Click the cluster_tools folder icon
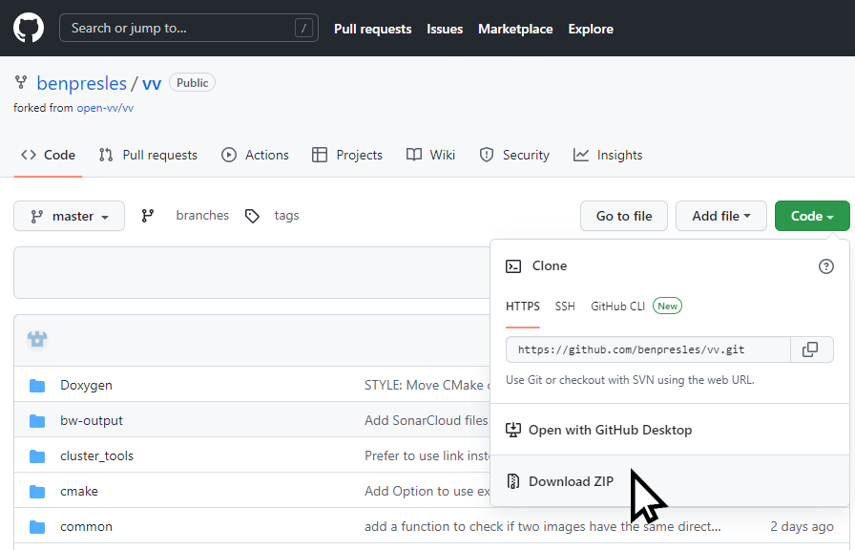Image resolution: width=855 pixels, height=550 pixels. [x=37, y=456]
